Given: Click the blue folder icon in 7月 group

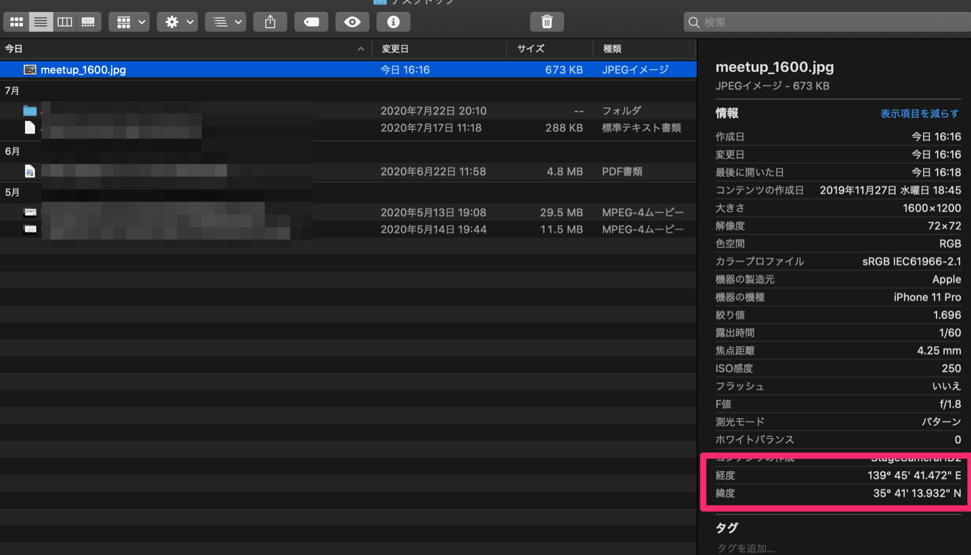Looking at the screenshot, I should click(30, 111).
